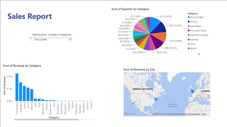Click the Jerseys legend color dot
This screenshot has height=127, width=227.
(189, 22)
